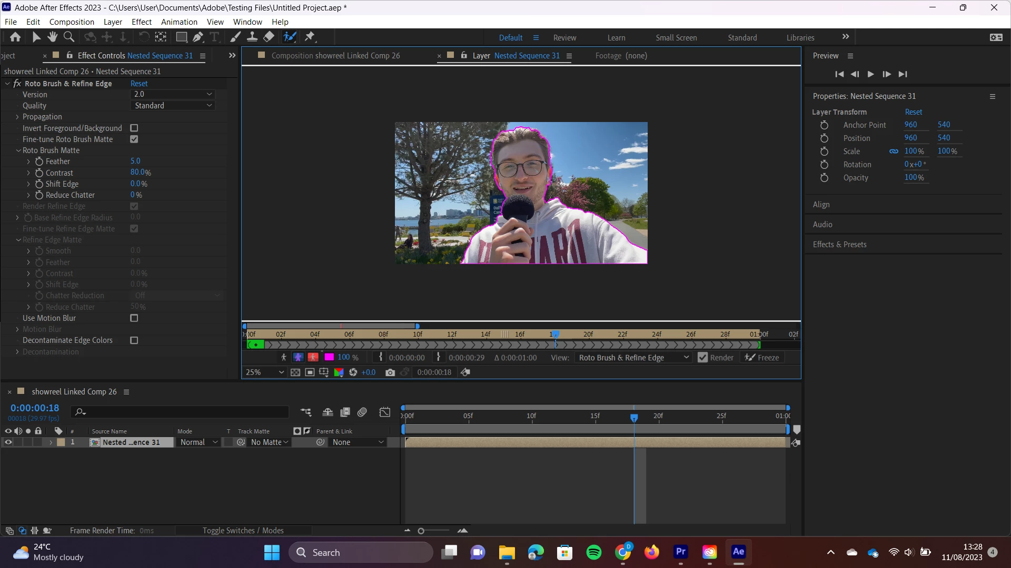
Task: Select the Zoom tool magnifier
Action: [68, 37]
